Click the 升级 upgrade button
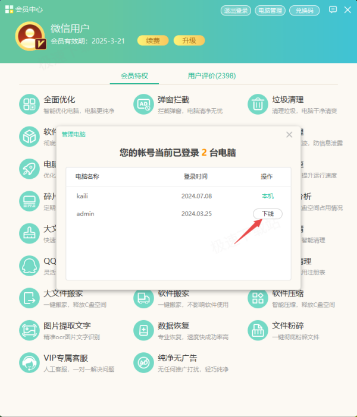The height and width of the screenshot is (417, 357). click(x=189, y=40)
